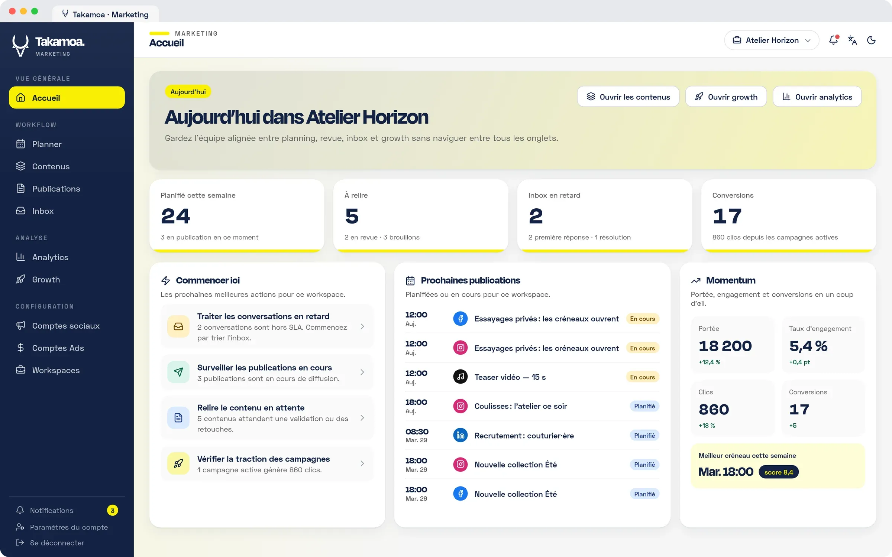892x557 pixels.
Task: Open Comptes sociaux settings
Action: (x=67, y=326)
